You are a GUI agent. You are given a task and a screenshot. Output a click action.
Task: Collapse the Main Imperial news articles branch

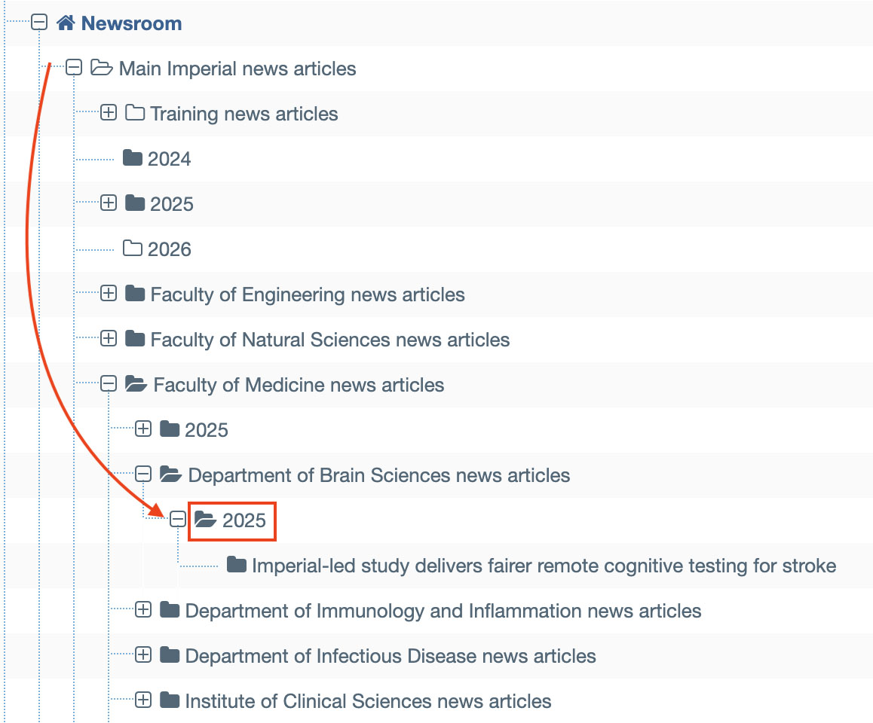[74, 69]
